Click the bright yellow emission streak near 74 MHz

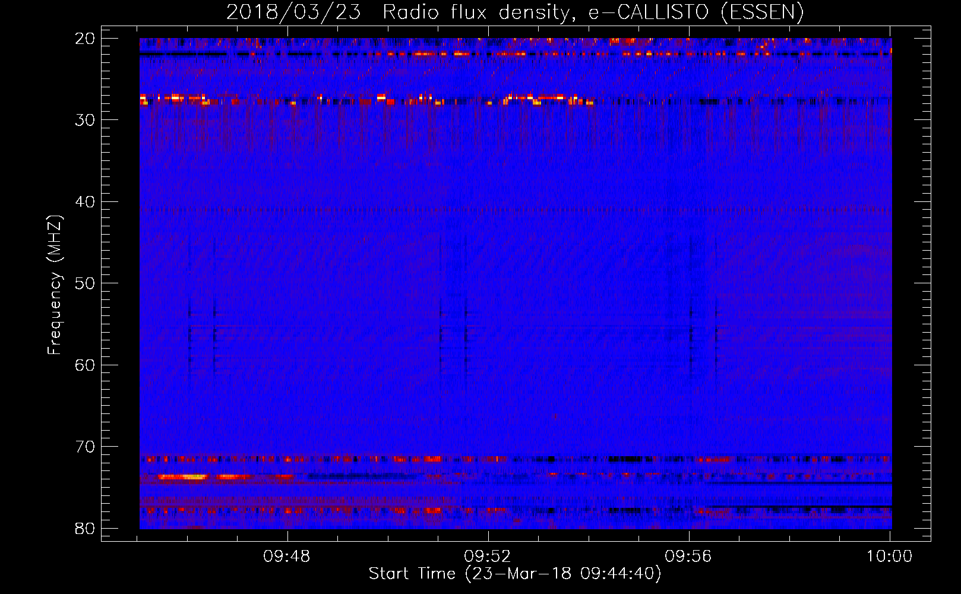coord(182,476)
